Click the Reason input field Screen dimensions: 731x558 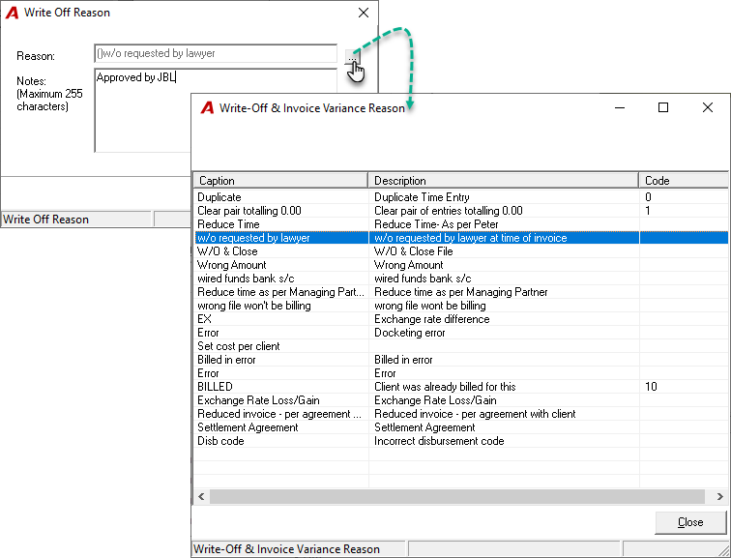[x=216, y=53]
